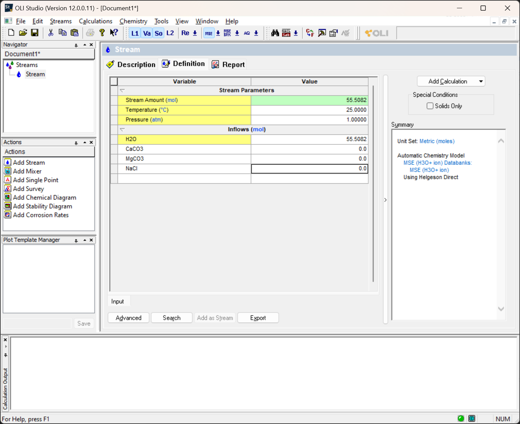Viewport: 520px width, 424px height.
Task: Enable the Solids Only checkbox
Action: (430, 106)
